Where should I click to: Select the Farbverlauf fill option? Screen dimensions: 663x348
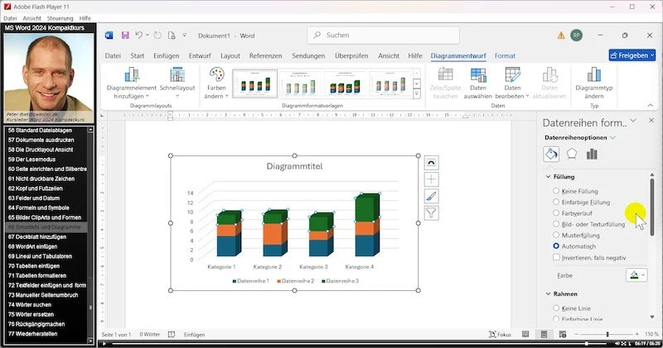556,212
